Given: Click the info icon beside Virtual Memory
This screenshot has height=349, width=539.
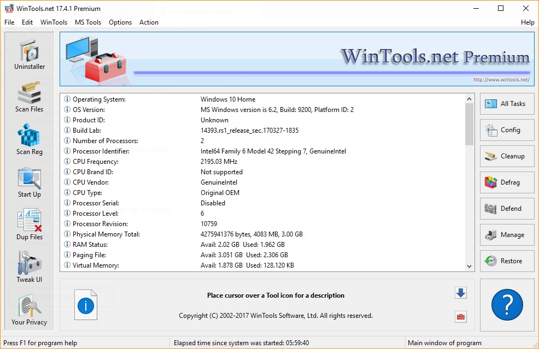Looking at the screenshot, I should point(67,265).
